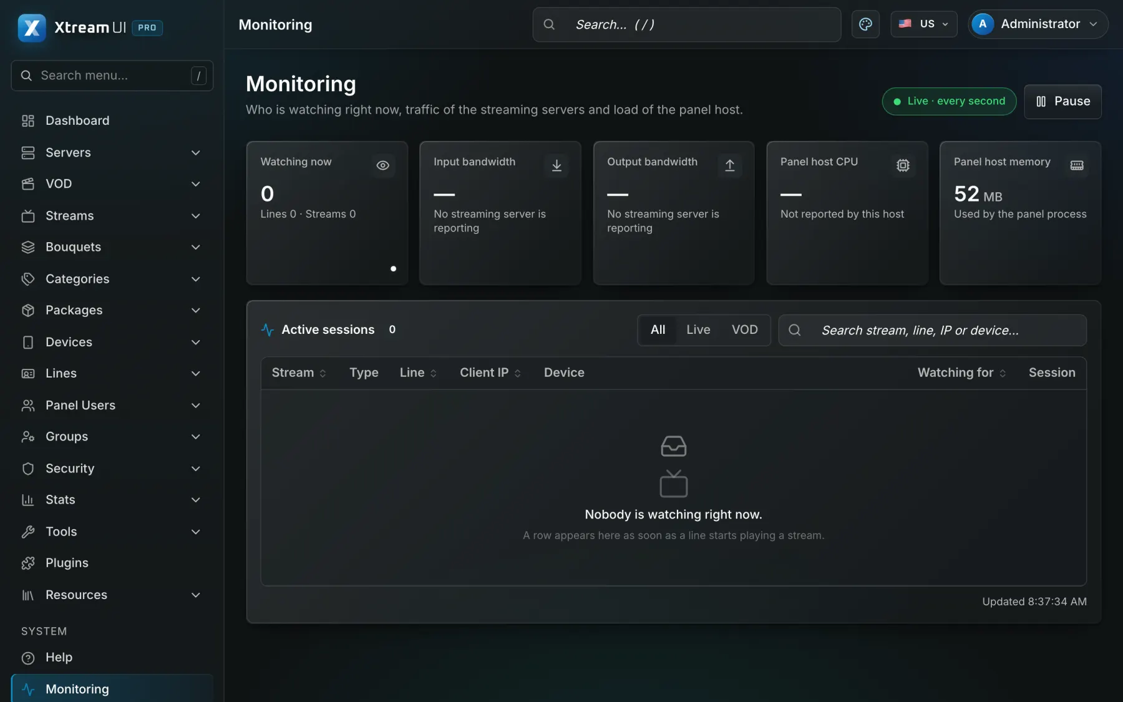Screen dimensions: 1123x702
Task: Focus the top global Search field
Action: pos(686,24)
